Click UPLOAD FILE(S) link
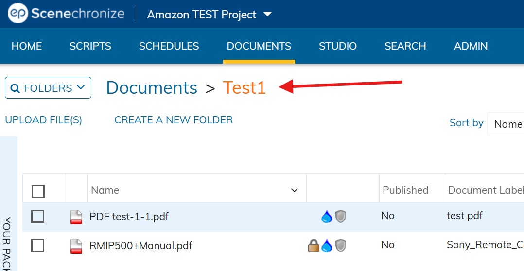524x271 pixels. coord(43,120)
